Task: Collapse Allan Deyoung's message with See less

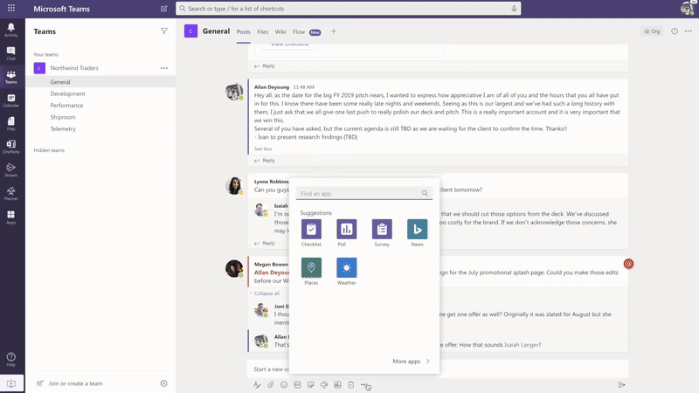Action: click(263, 148)
